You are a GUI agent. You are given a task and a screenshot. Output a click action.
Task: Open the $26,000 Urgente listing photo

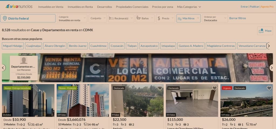pos(247,101)
